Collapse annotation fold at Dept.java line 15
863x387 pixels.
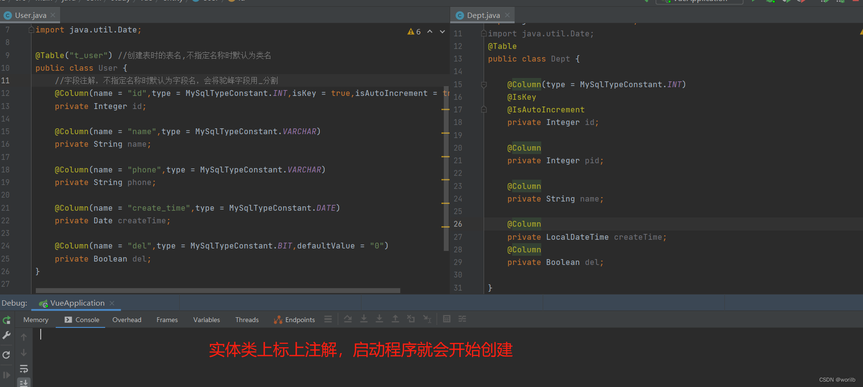[484, 84]
